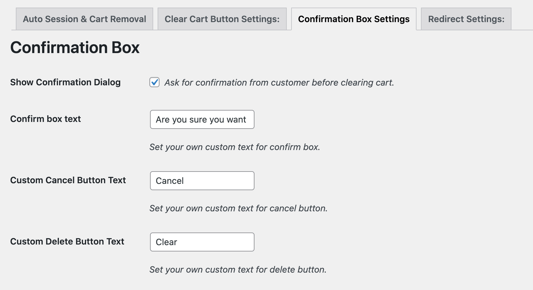Switch to the Confirmation Box Settings tab
The width and height of the screenshot is (533, 290).
[x=354, y=19]
